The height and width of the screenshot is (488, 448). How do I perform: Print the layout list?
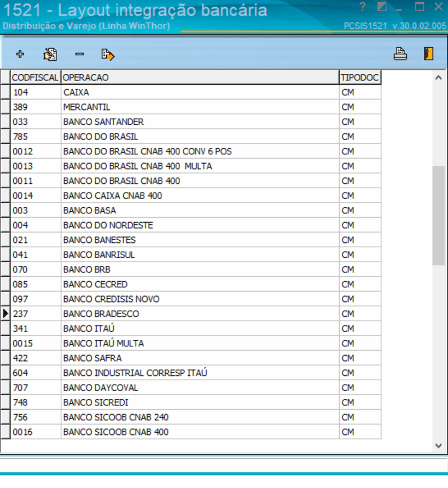pyautogui.click(x=400, y=54)
